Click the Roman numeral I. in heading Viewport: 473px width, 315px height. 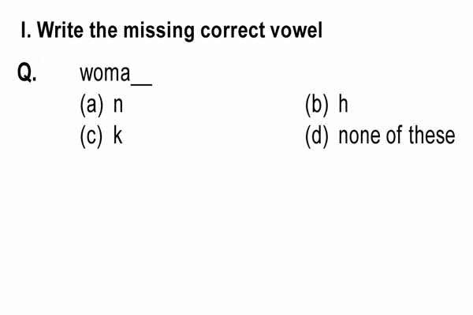pyautogui.click(x=26, y=30)
